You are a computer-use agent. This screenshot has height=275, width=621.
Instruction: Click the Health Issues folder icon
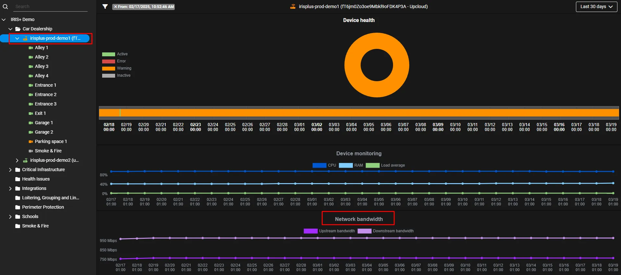click(18, 179)
